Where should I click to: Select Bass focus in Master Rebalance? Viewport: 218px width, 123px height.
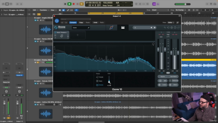pyautogui.click(x=99, y=81)
